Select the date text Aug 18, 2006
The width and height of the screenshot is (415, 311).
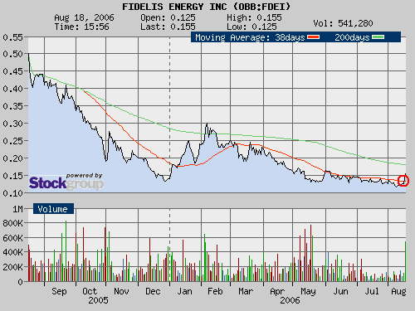pos(84,17)
